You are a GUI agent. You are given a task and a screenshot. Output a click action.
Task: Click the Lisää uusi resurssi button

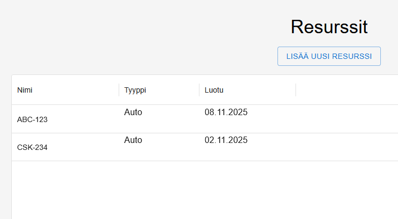(328, 56)
